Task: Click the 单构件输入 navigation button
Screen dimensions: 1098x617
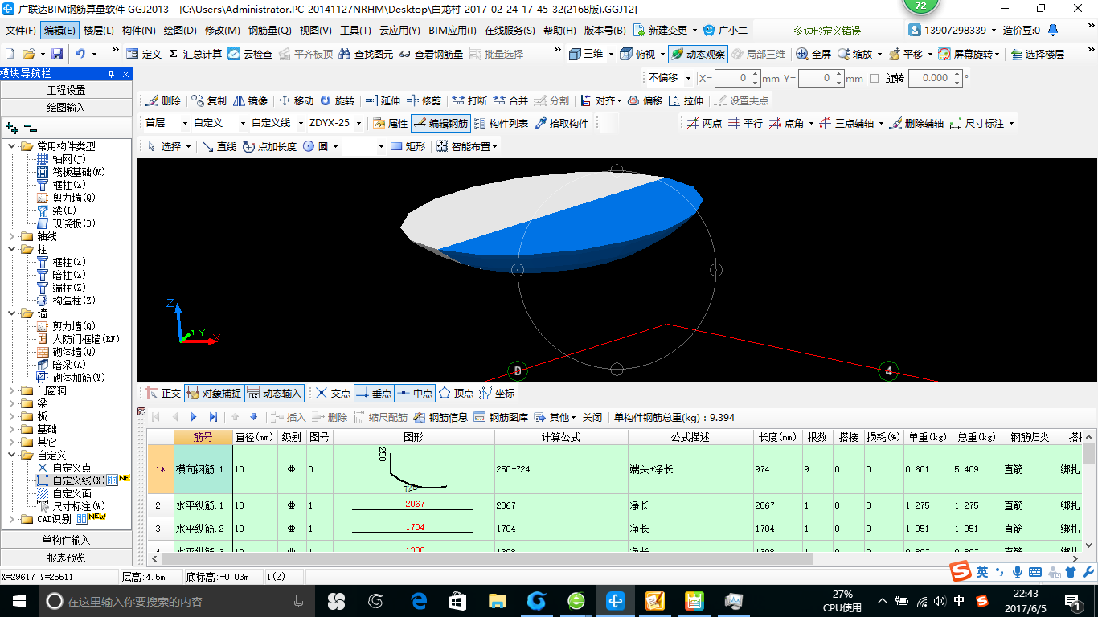Action: pos(66,540)
